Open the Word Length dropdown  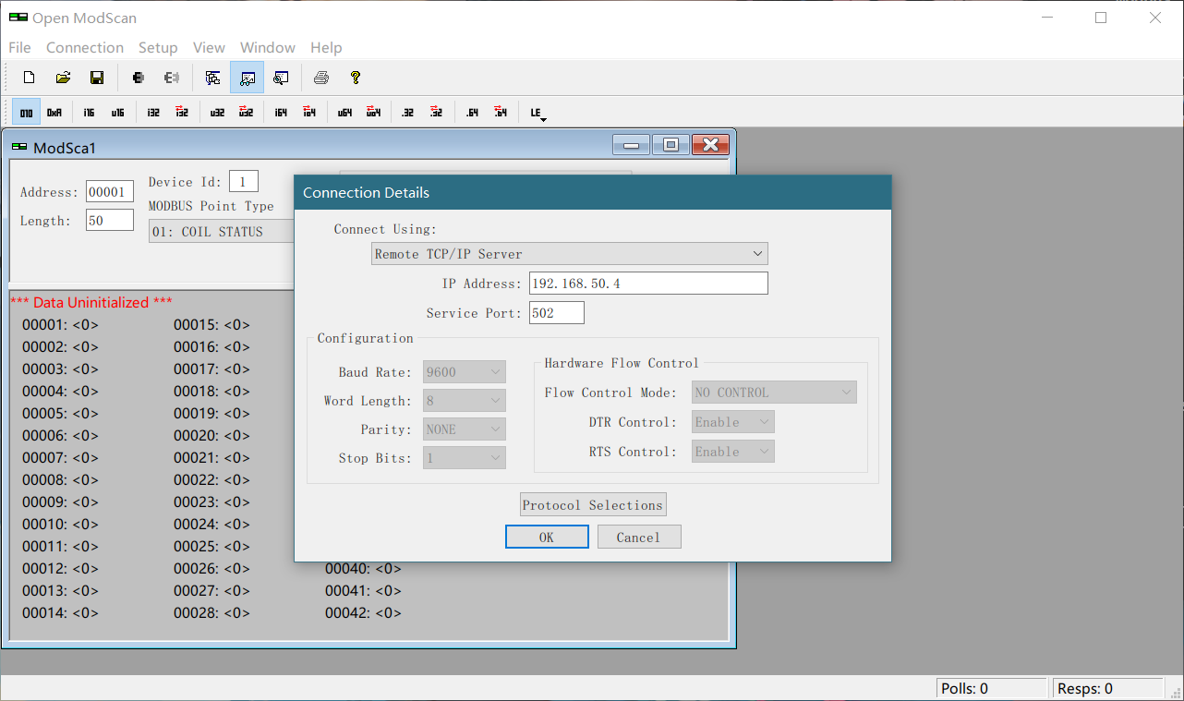[464, 401]
